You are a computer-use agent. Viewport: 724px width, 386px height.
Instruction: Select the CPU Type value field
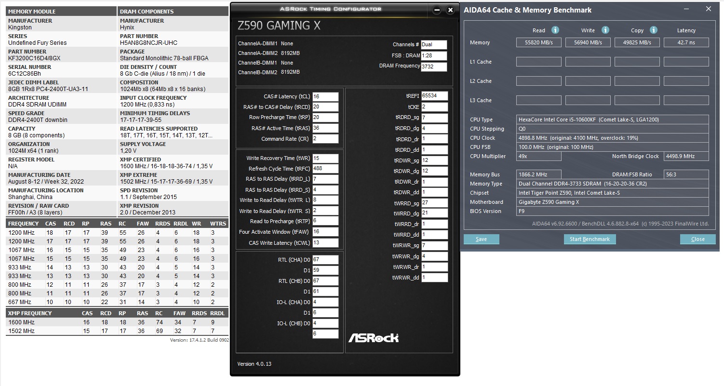pos(613,120)
